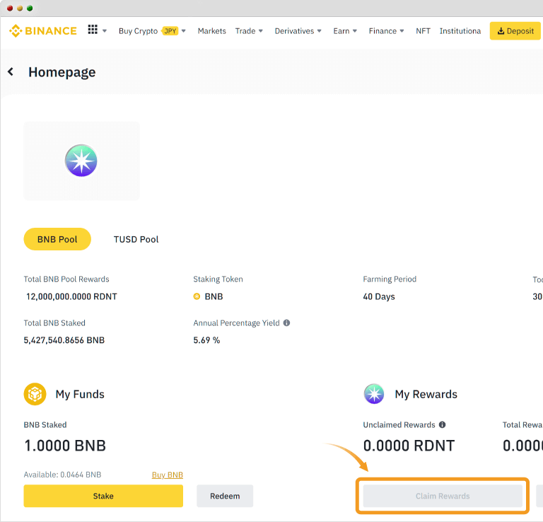
Task: Click the yellow minimize window button
Action: pos(20,8)
